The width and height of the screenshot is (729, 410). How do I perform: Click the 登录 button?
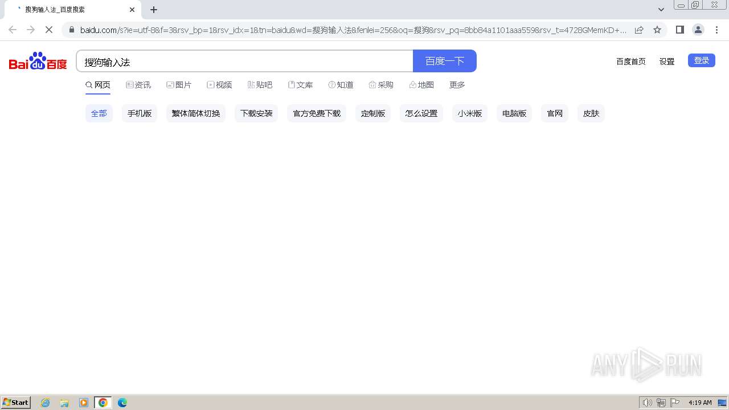(x=701, y=60)
